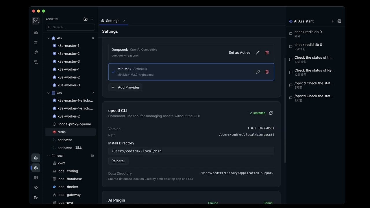Open the AI robot icon in sidebar
This screenshot has height=208, width=370.
pyautogui.click(x=36, y=158)
